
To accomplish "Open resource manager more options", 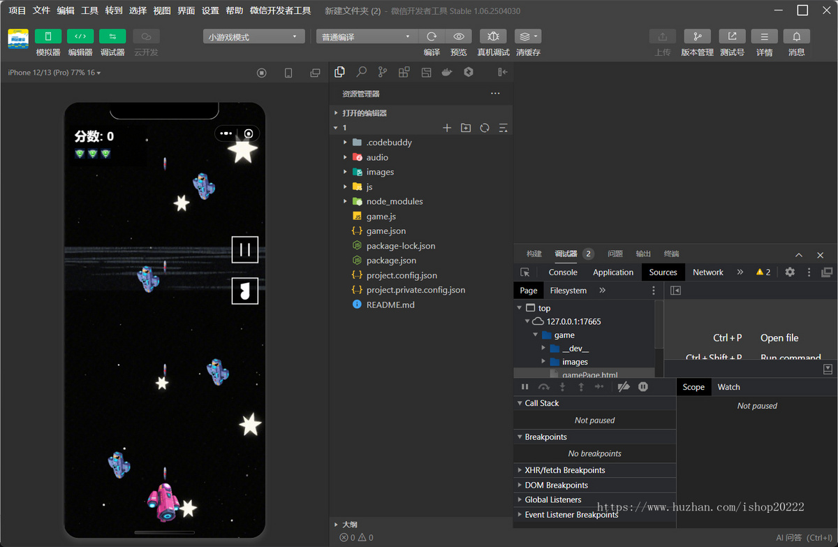I will (x=495, y=94).
